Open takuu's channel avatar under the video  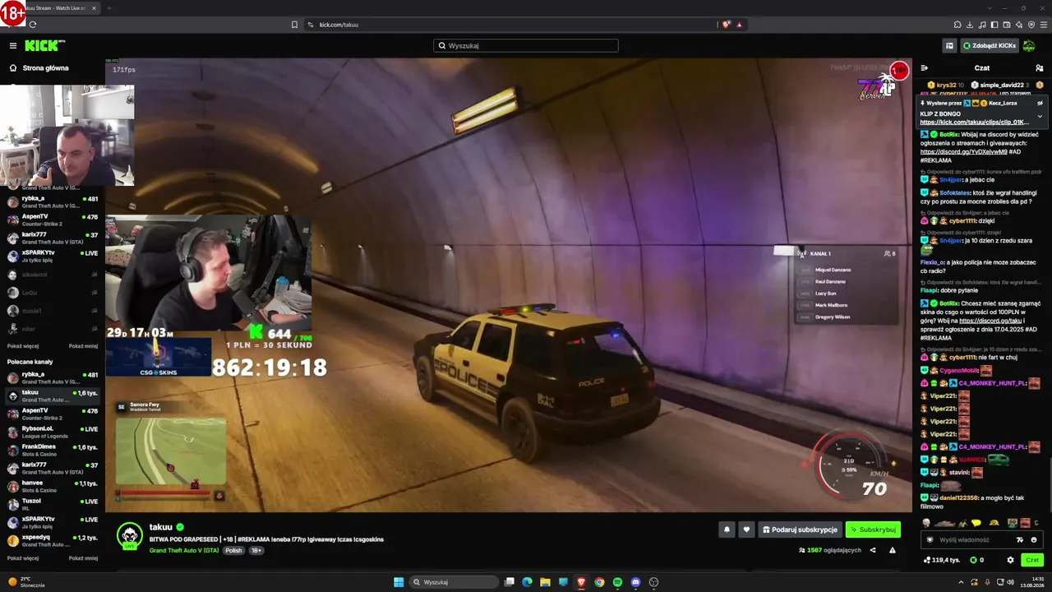click(x=129, y=535)
